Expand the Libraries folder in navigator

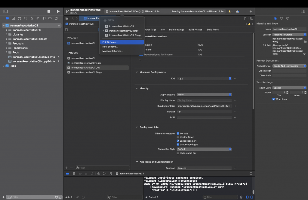(7, 35)
